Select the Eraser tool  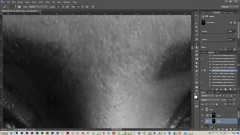pyautogui.click(x=196, y=55)
